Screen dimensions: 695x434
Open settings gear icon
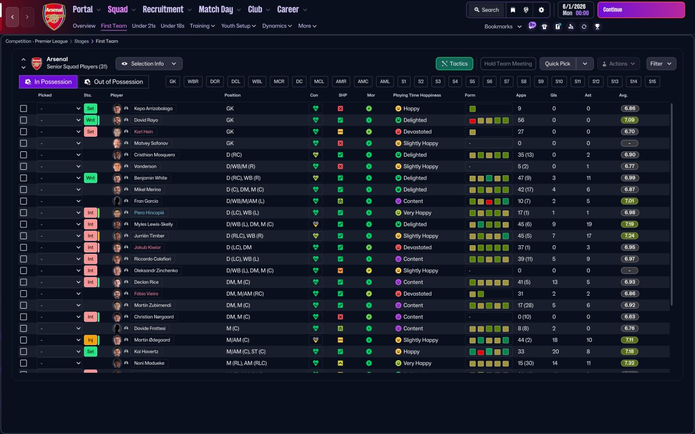(x=541, y=10)
